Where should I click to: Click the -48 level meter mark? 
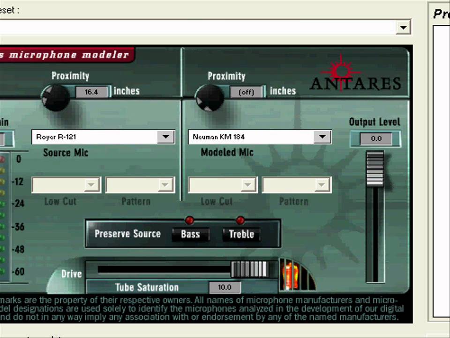[x=18, y=249]
